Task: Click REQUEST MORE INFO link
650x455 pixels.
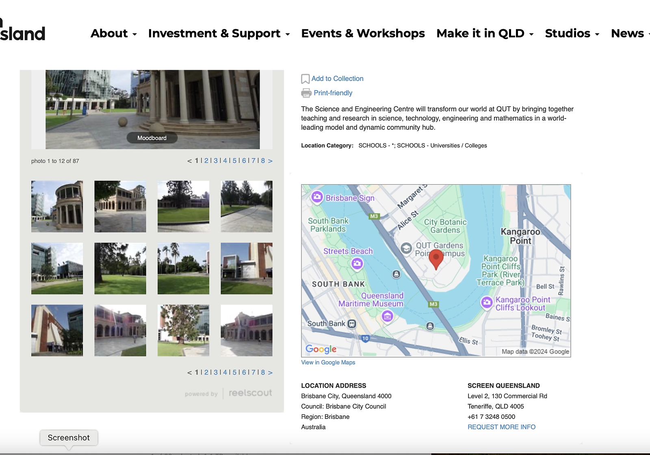Action: (x=501, y=427)
